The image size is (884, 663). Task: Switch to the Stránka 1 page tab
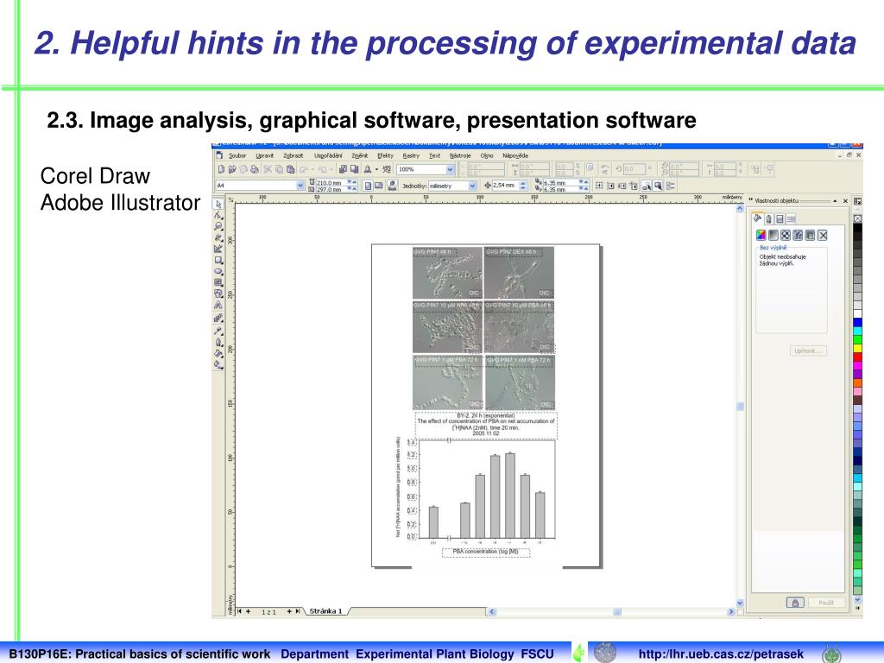pos(325,611)
